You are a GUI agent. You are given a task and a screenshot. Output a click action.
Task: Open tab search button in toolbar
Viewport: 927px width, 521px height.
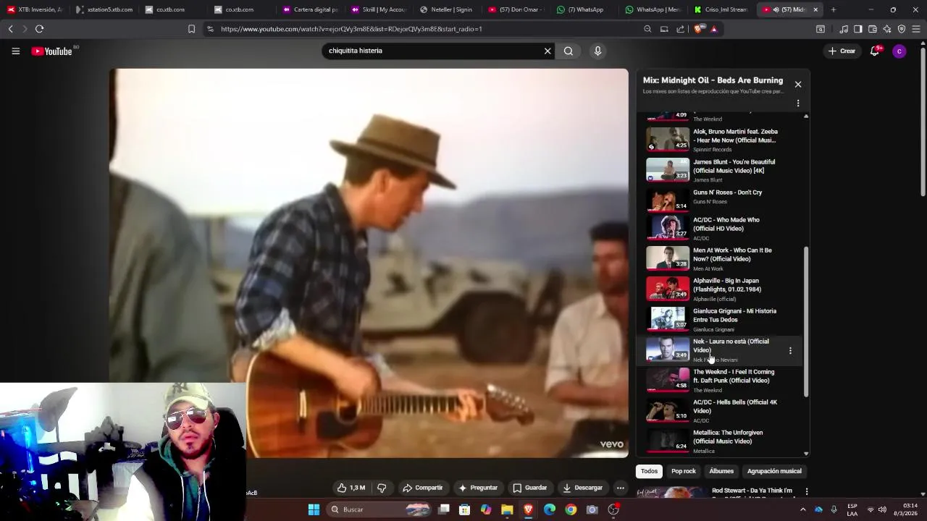[x=821, y=29]
